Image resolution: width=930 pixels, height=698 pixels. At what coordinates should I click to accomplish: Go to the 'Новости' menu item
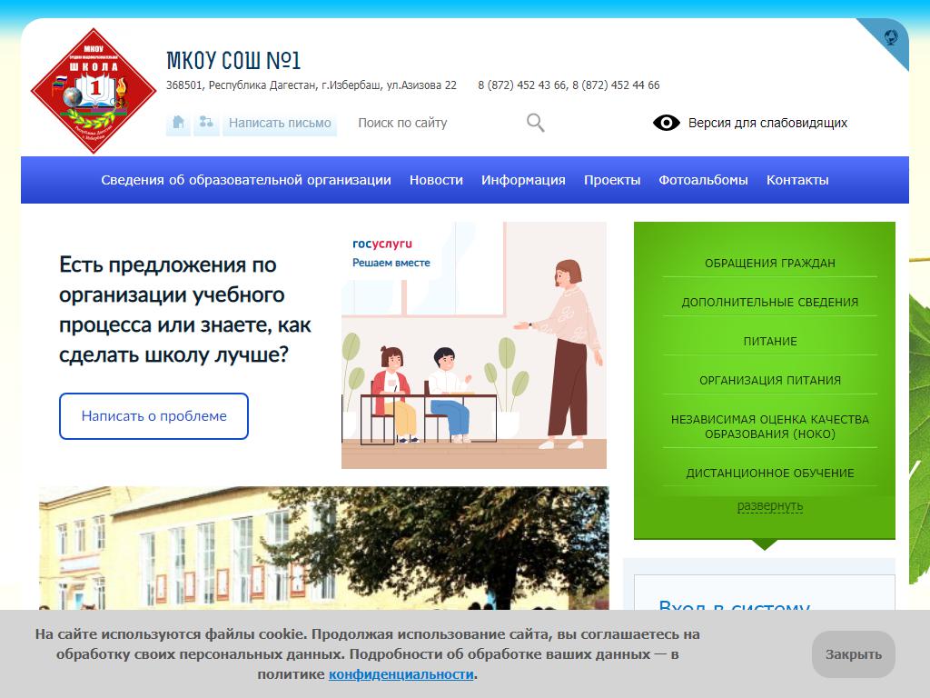(x=436, y=180)
